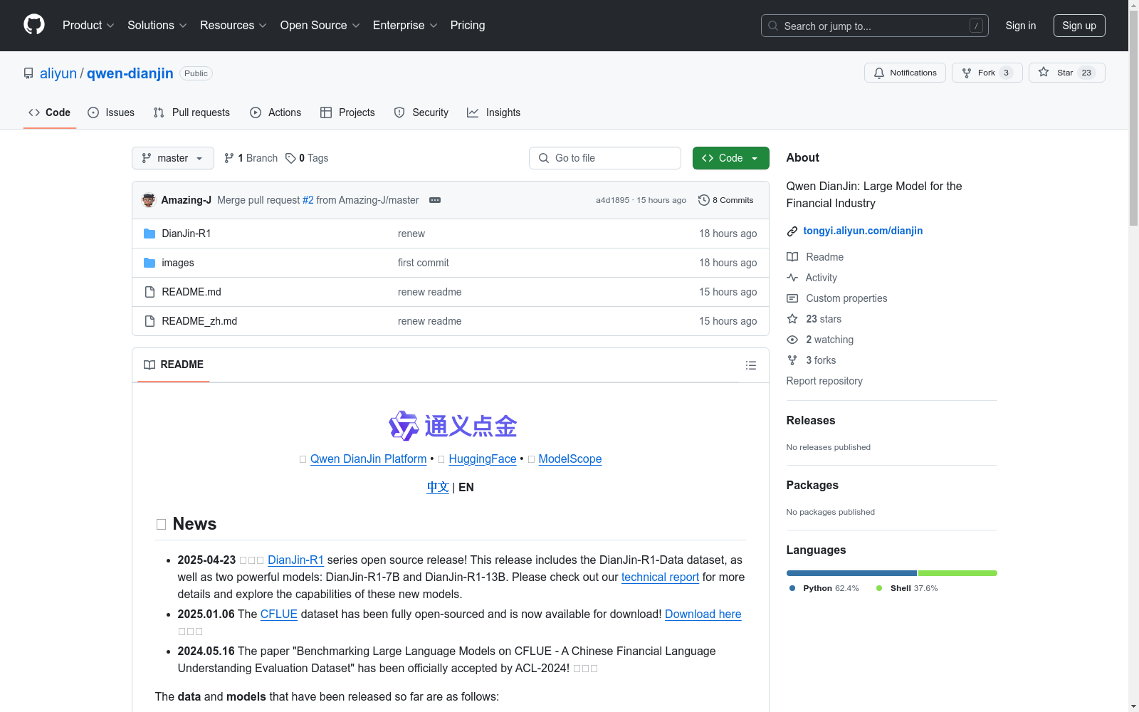
Task: Click the Sign up button
Action: point(1079,26)
